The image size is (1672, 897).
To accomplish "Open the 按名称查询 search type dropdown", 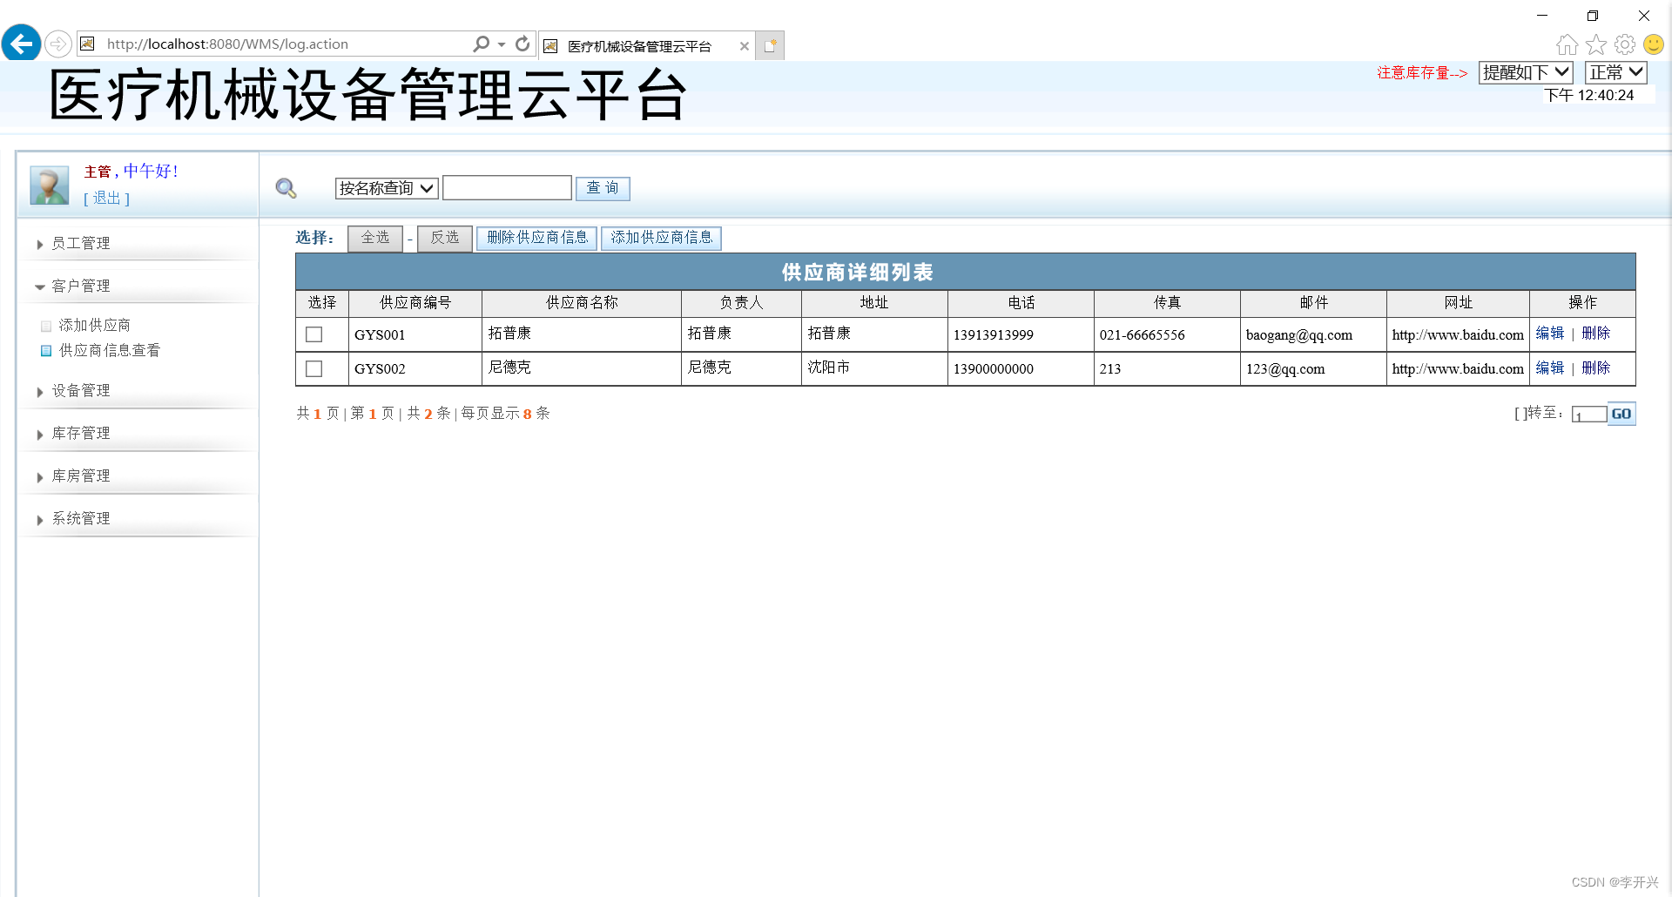I will (387, 188).
